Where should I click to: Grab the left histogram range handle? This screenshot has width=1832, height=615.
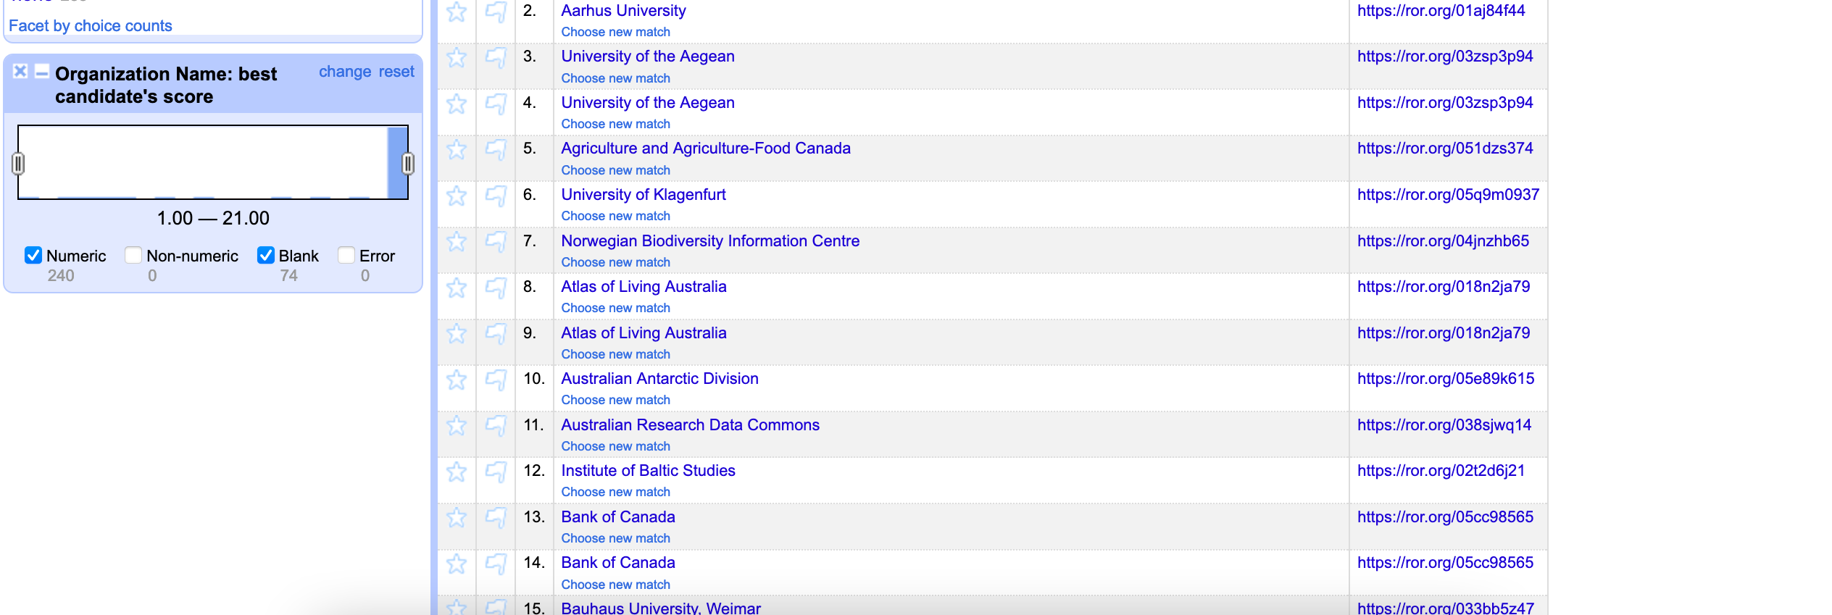[x=19, y=164]
